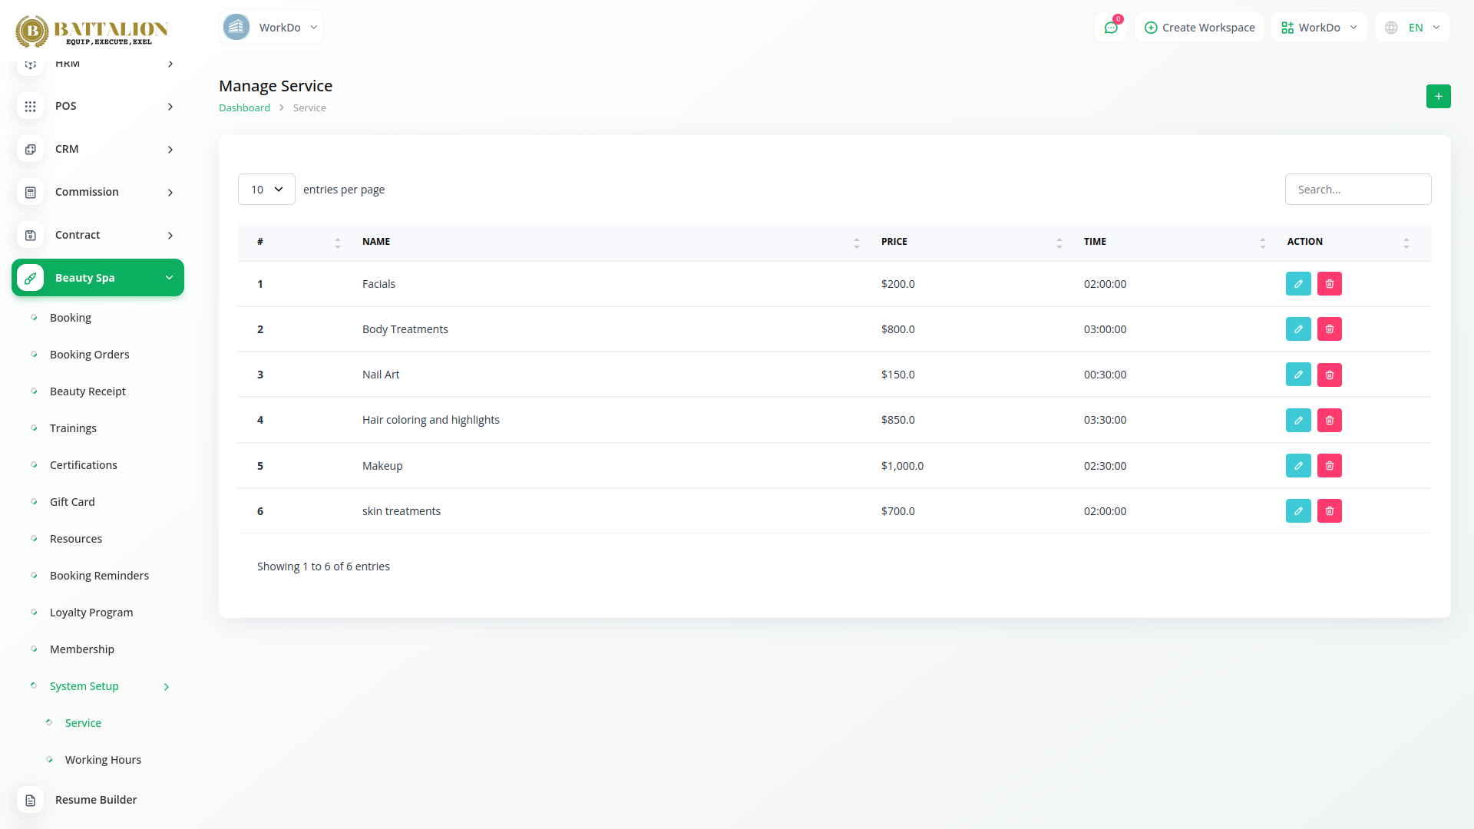The height and width of the screenshot is (829, 1474).
Task: Edit the Hair coloring and highlights service
Action: click(x=1298, y=421)
